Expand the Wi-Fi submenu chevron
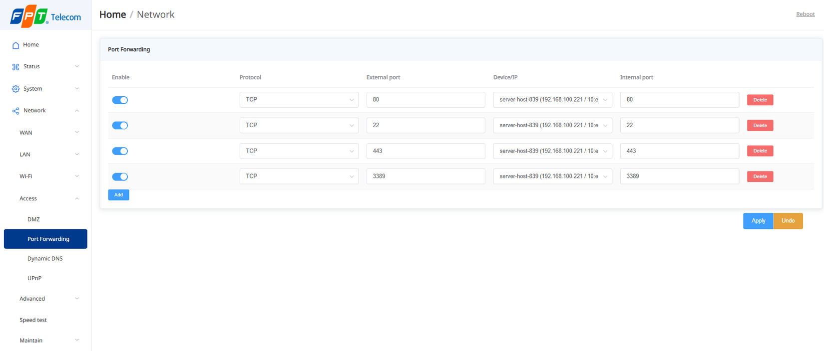This screenshot has width=824, height=351. click(x=77, y=176)
